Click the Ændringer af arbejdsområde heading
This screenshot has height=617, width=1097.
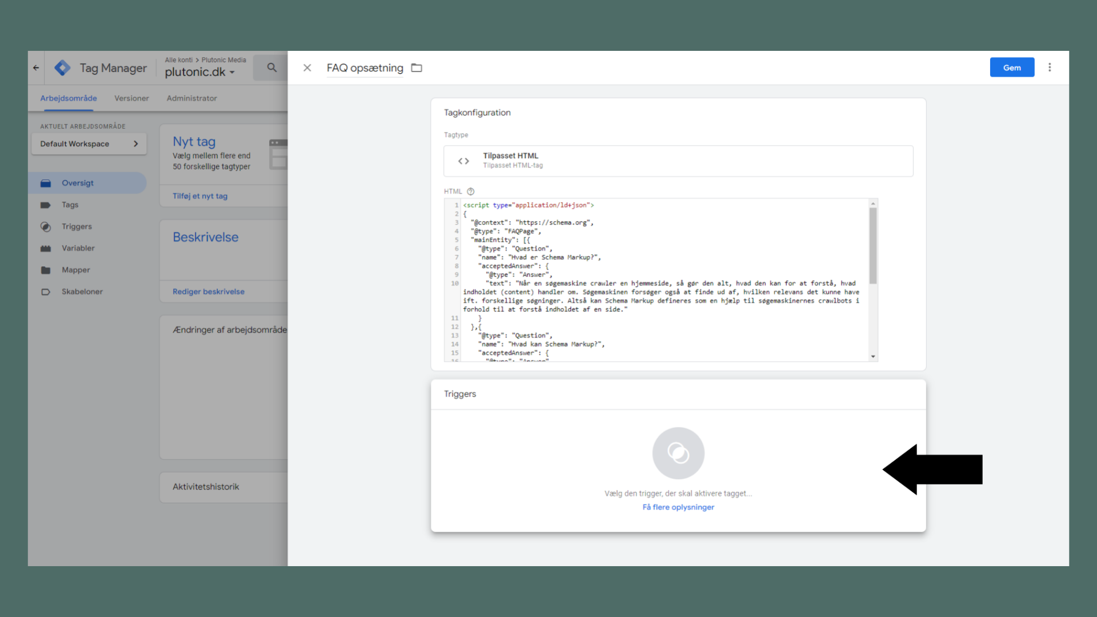tap(230, 330)
